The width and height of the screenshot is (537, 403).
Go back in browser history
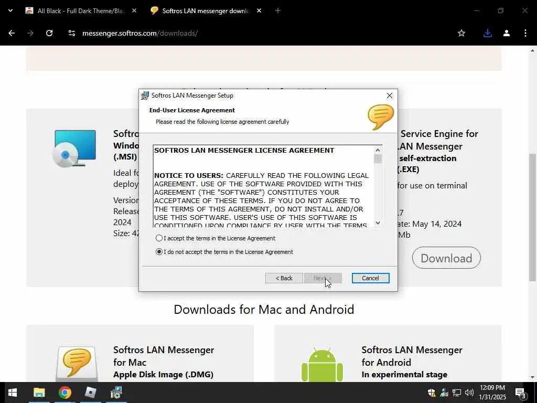12,33
